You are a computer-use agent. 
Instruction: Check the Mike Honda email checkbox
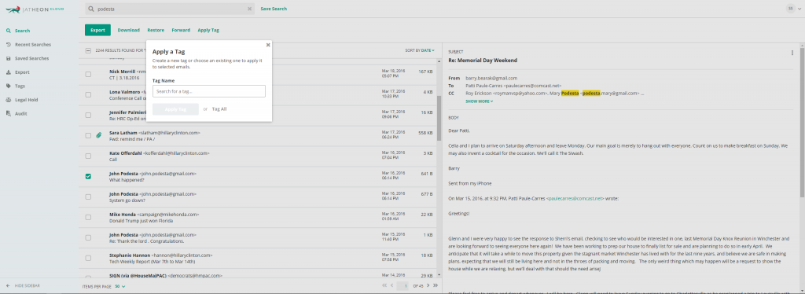pyautogui.click(x=88, y=217)
